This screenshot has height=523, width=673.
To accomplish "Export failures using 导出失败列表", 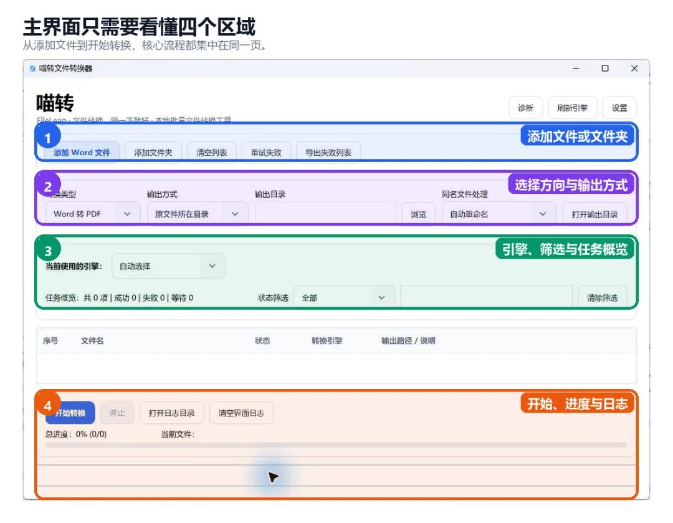I will tap(328, 153).
